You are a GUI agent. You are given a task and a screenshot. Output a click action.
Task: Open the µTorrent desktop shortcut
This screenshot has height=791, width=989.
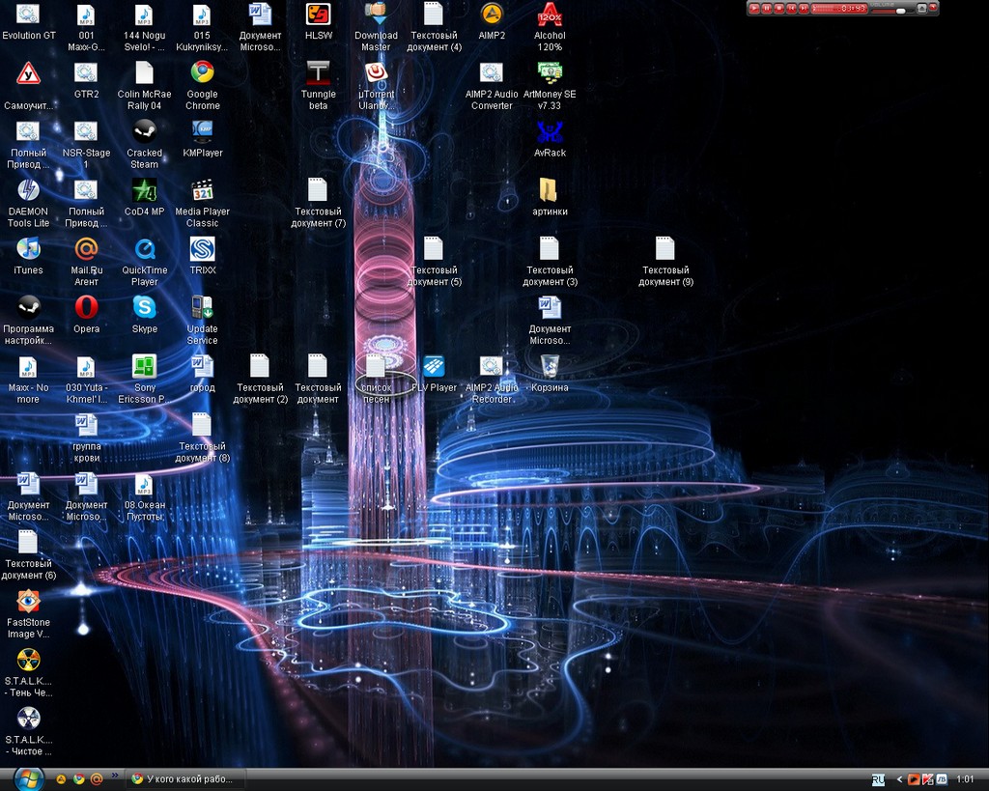pos(376,73)
